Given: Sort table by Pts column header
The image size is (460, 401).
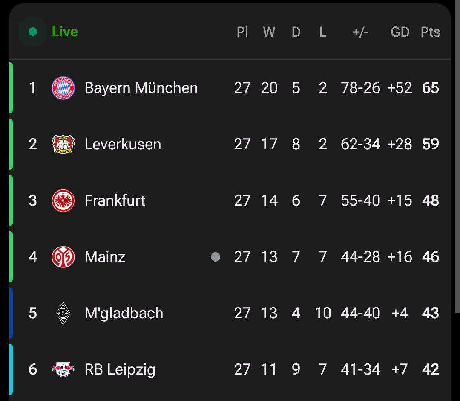Looking at the screenshot, I should 430,32.
